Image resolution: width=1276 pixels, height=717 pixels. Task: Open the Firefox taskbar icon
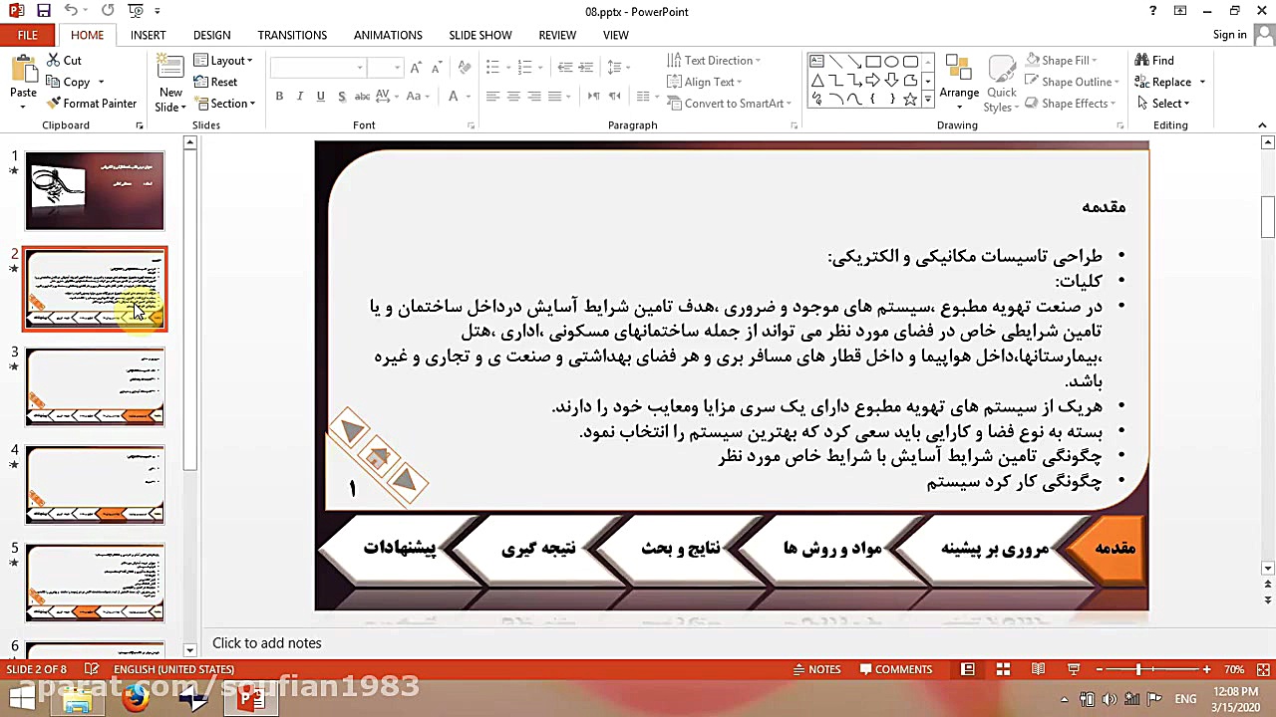[136, 699]
